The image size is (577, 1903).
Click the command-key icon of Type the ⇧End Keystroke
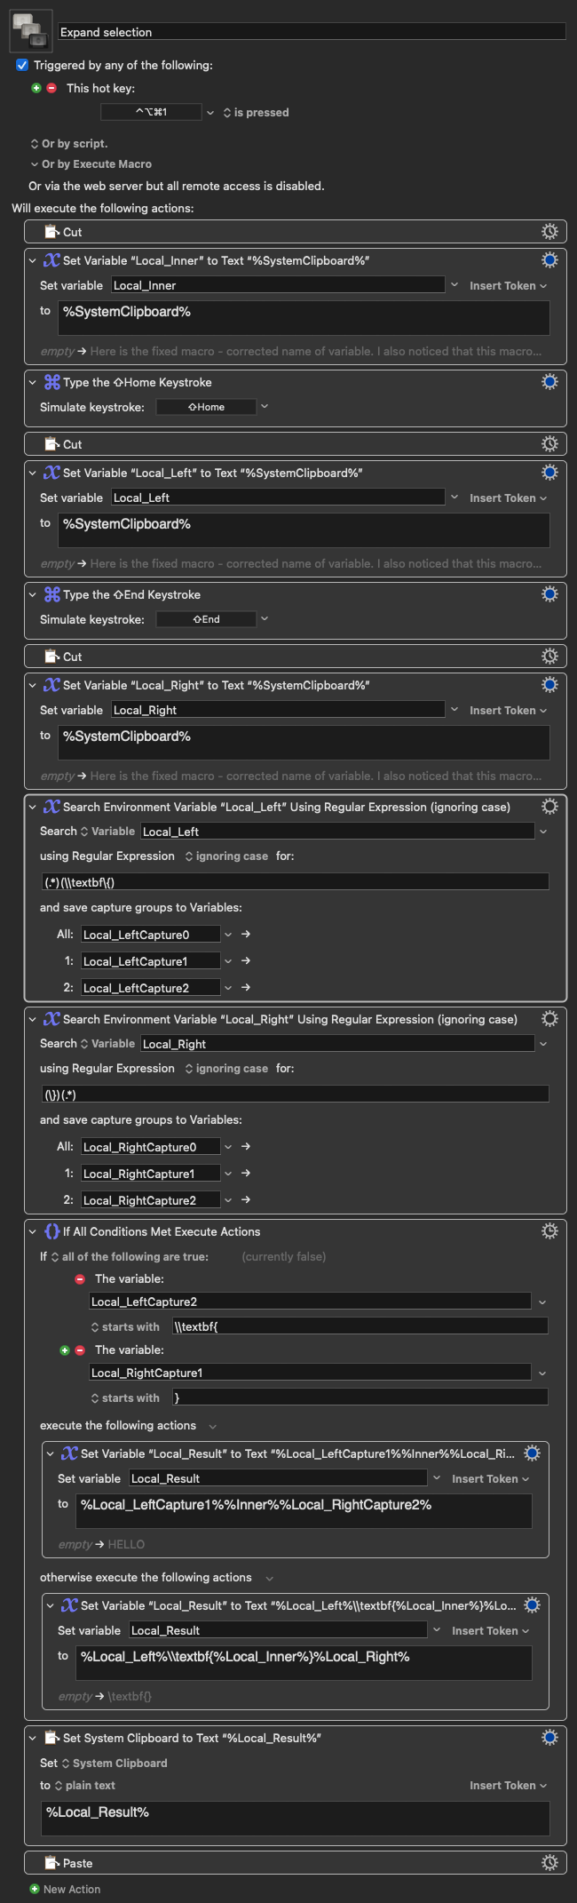[52, 594]
